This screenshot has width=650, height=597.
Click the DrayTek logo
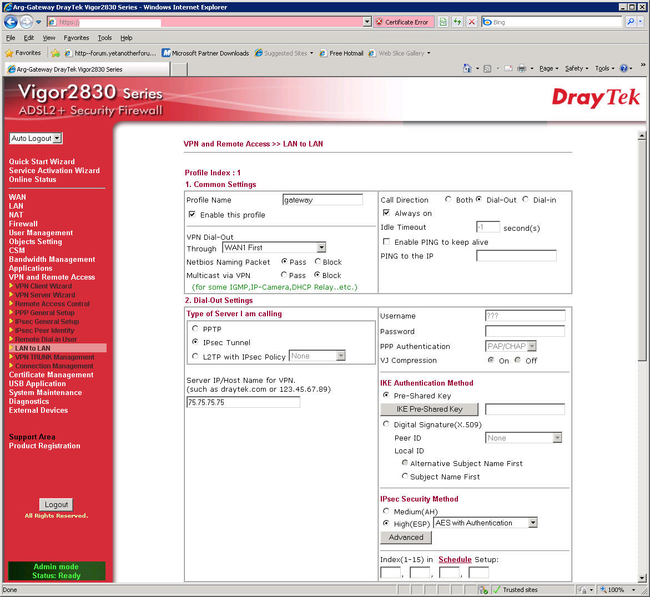click(596, 97)
